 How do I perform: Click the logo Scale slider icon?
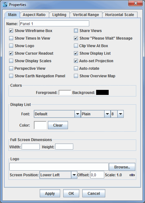132,175
